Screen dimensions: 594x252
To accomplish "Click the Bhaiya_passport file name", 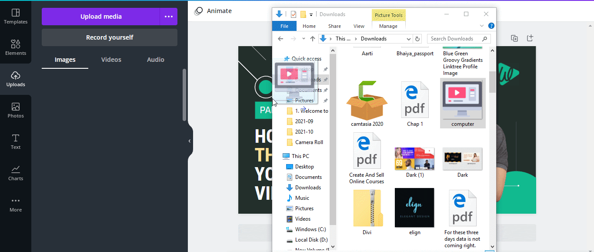I will click(x=415, y=54).
